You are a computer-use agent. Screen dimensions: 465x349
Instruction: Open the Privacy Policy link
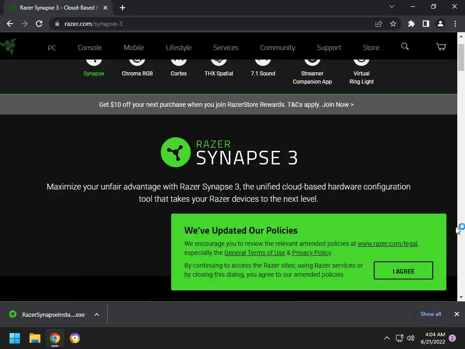pos(312,253)
